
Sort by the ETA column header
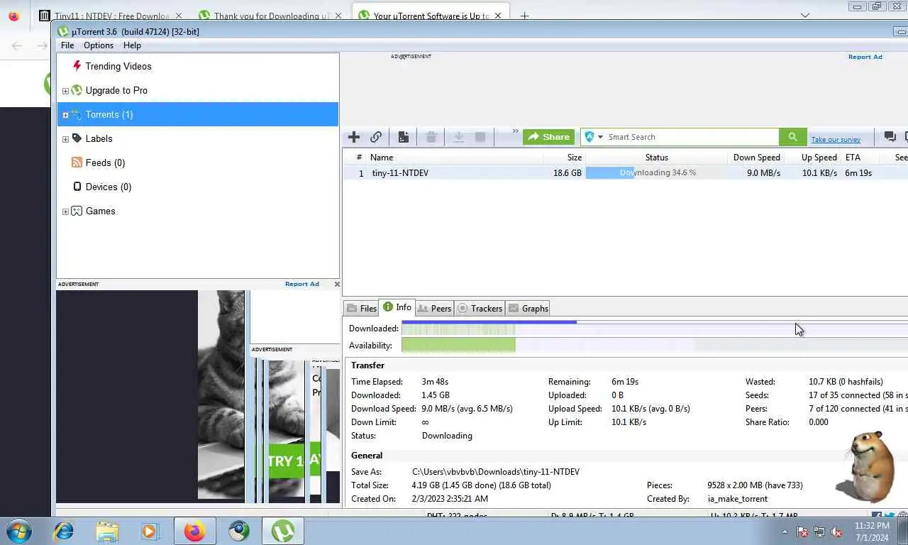point(860,158)
